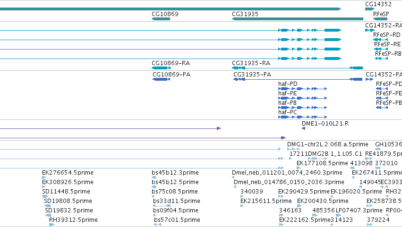Click the bs45b12.5prime EST label
This screenshot has width=402, height=227.
click(175, 182)
